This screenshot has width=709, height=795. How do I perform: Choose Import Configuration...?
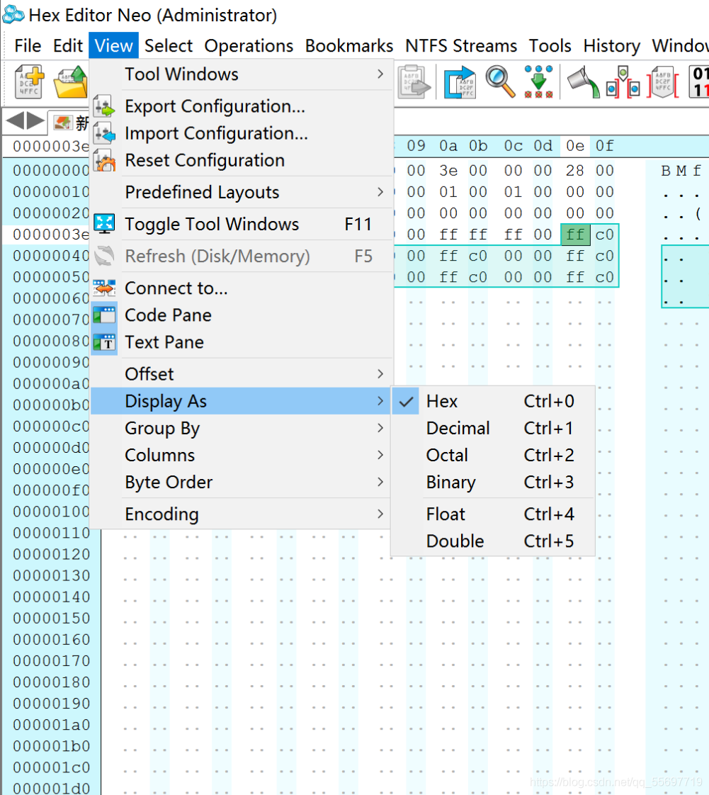click(x=242, y=133)
